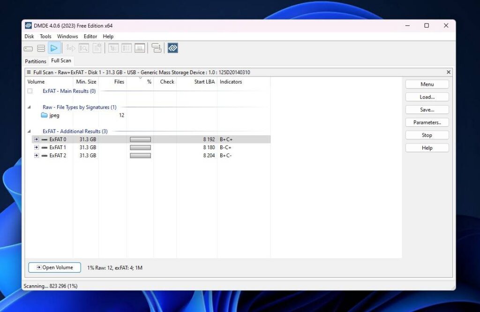
Task: Sort by the Start LBA column header
Action: point(204,82)
